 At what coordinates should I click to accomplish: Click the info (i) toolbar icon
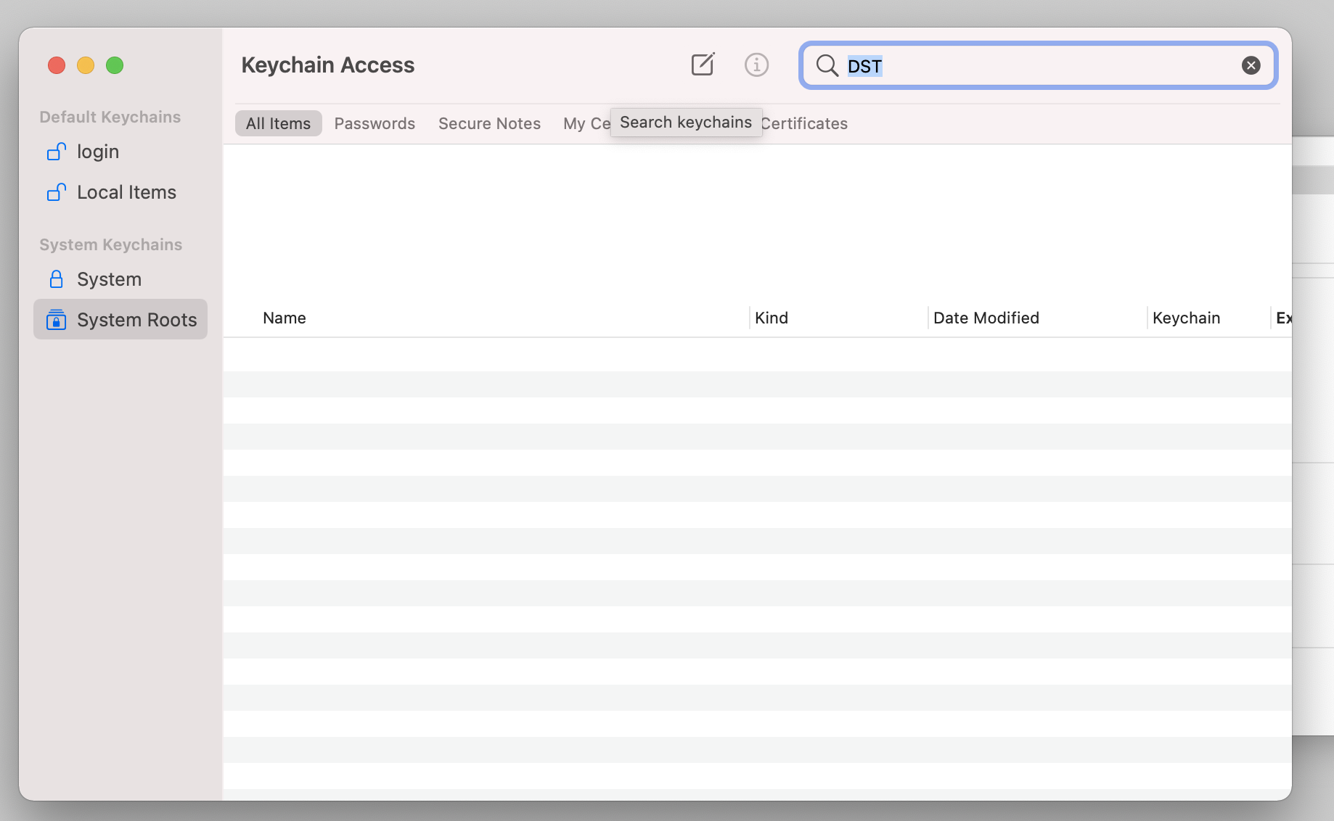(756, 65)
